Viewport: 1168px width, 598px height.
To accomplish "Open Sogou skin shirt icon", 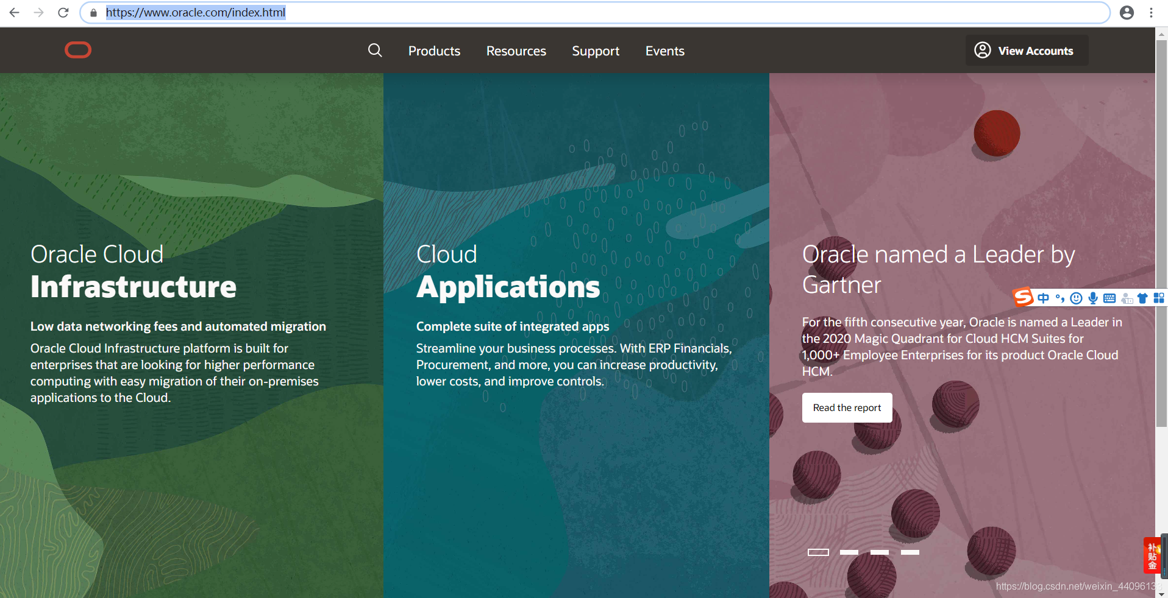I will 1142,298.
